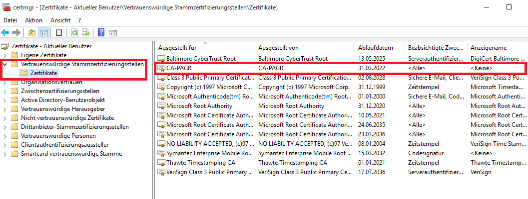Image resolution: width=528 pixels, height=199 pixels.
Task: Collapse the Vertrauenswürdige Stammzertifizierungsstellen node
Action: pos(4,64)
